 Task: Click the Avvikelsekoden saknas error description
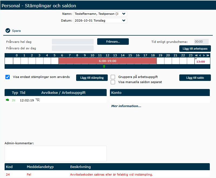pyautogui.click(x=111, y=174)
